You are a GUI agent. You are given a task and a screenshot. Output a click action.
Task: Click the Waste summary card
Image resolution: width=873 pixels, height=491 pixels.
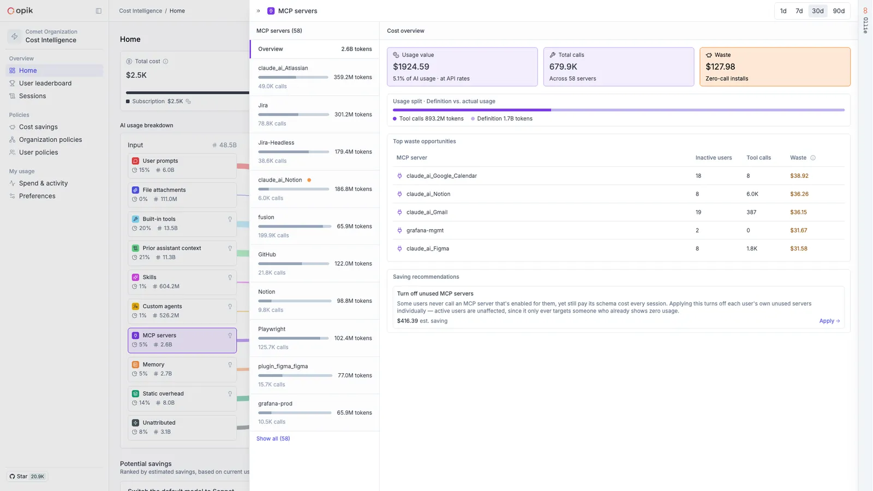point(775,67)
